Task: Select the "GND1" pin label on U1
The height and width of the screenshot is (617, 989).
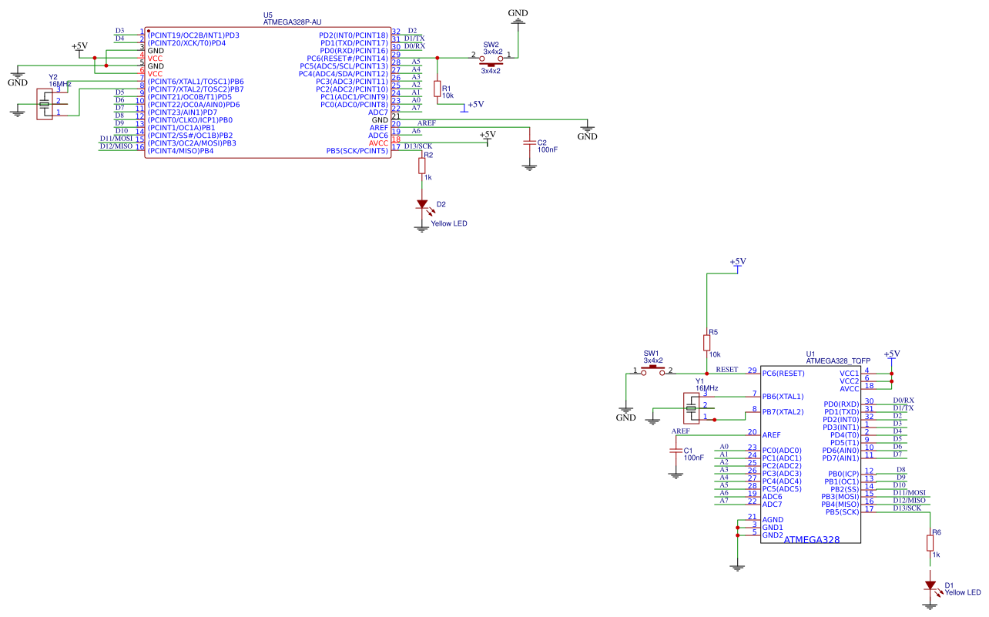Action: [773, 528]
